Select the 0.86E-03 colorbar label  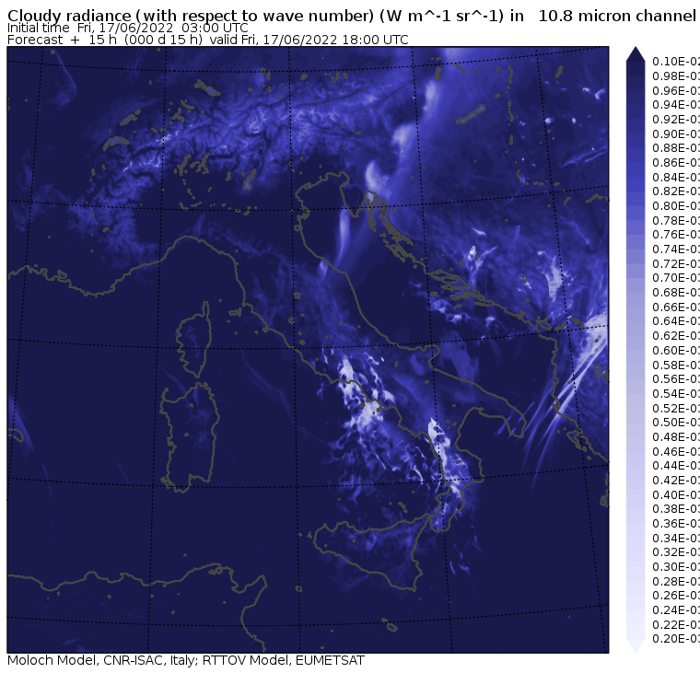pyautogui.click(x=676, y=162)
